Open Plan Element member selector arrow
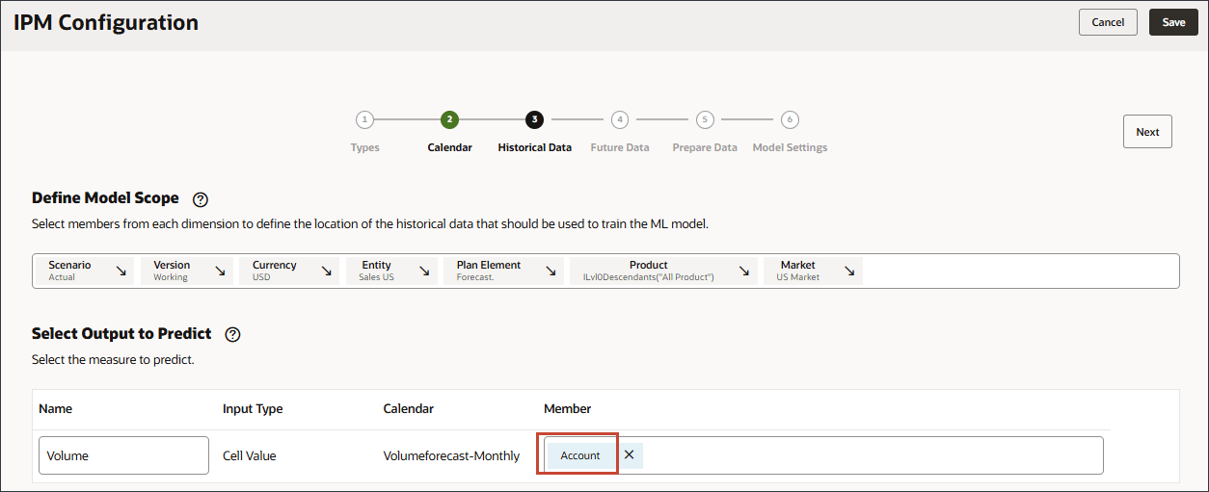The width and height of the screenshot is (1209, 492). click(551, 272)
